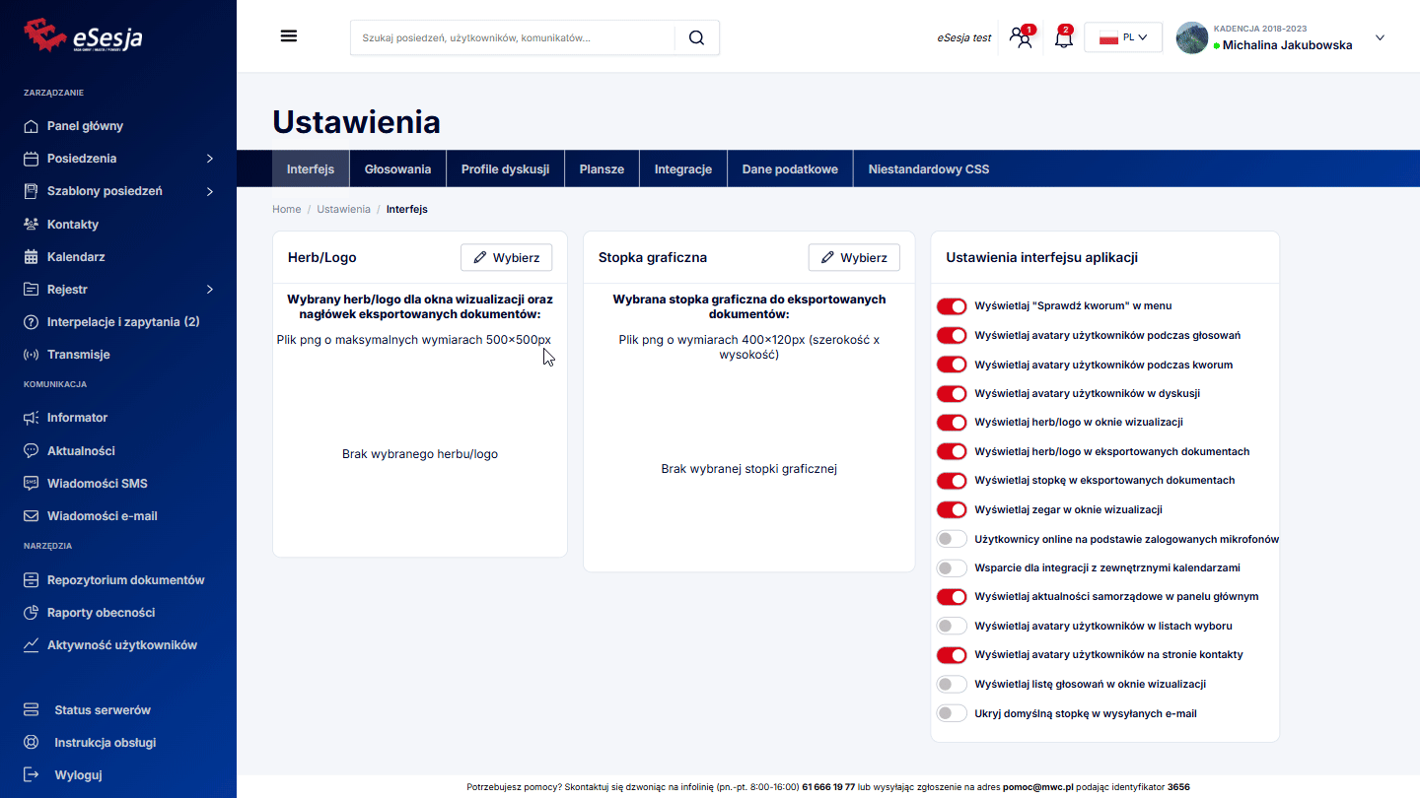Click the Kalendarz sidebar icon
1420x798 pixels.
31,257
